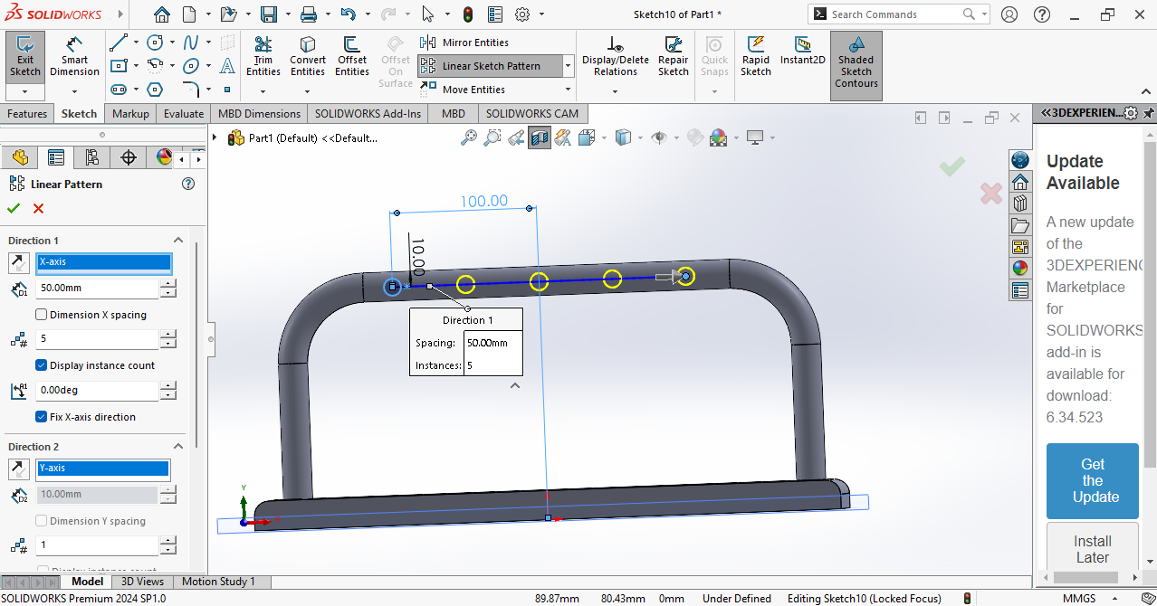Click the Save icon in title toolbar
The width and height of the screenshot is (1157, 606).
[x=269, y=14]
